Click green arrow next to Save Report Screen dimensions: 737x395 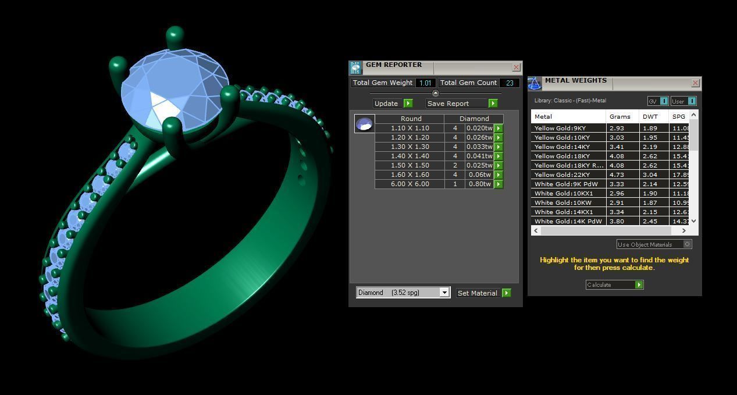[493, 104]
